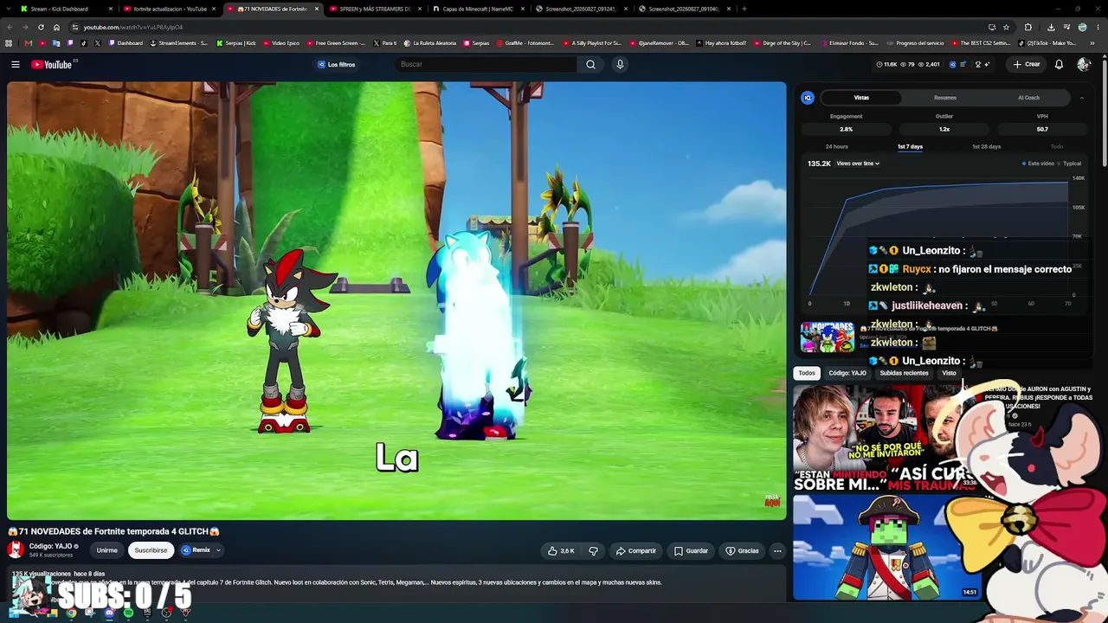Subscribe with the Suscribirse button
Screen dimensions: 1108x623
pyautogui.click(x=151, y=550)
